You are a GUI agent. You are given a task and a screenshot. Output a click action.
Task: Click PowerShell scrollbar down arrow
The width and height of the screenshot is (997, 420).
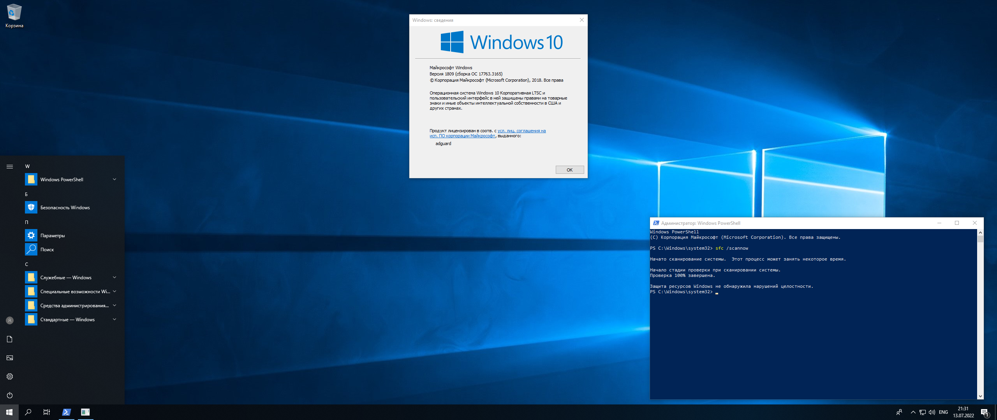[x=980, y=396]
